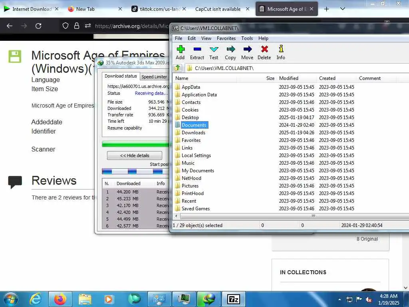Viewport: 409px width, 307px height.
Task: Sort the file list by Modified column
Action: tap(297, 78)
